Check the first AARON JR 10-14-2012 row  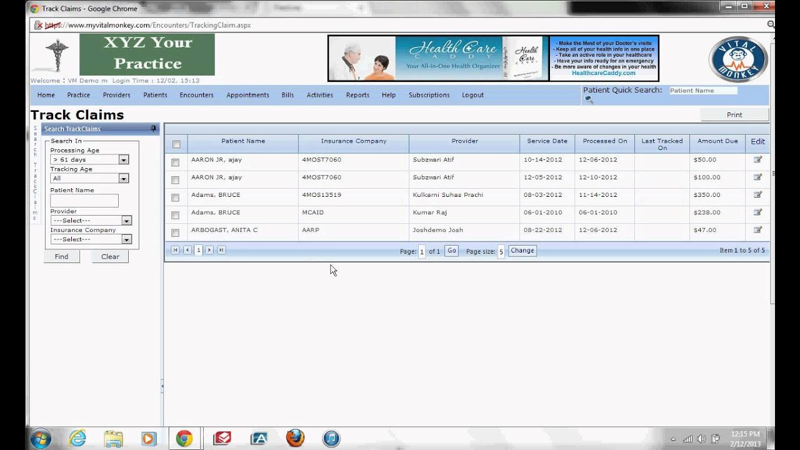[176, 162]
